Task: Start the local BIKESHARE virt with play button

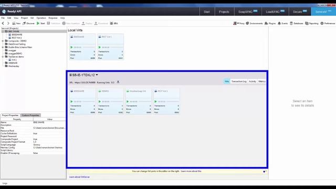Action: (x=71, y=47)
